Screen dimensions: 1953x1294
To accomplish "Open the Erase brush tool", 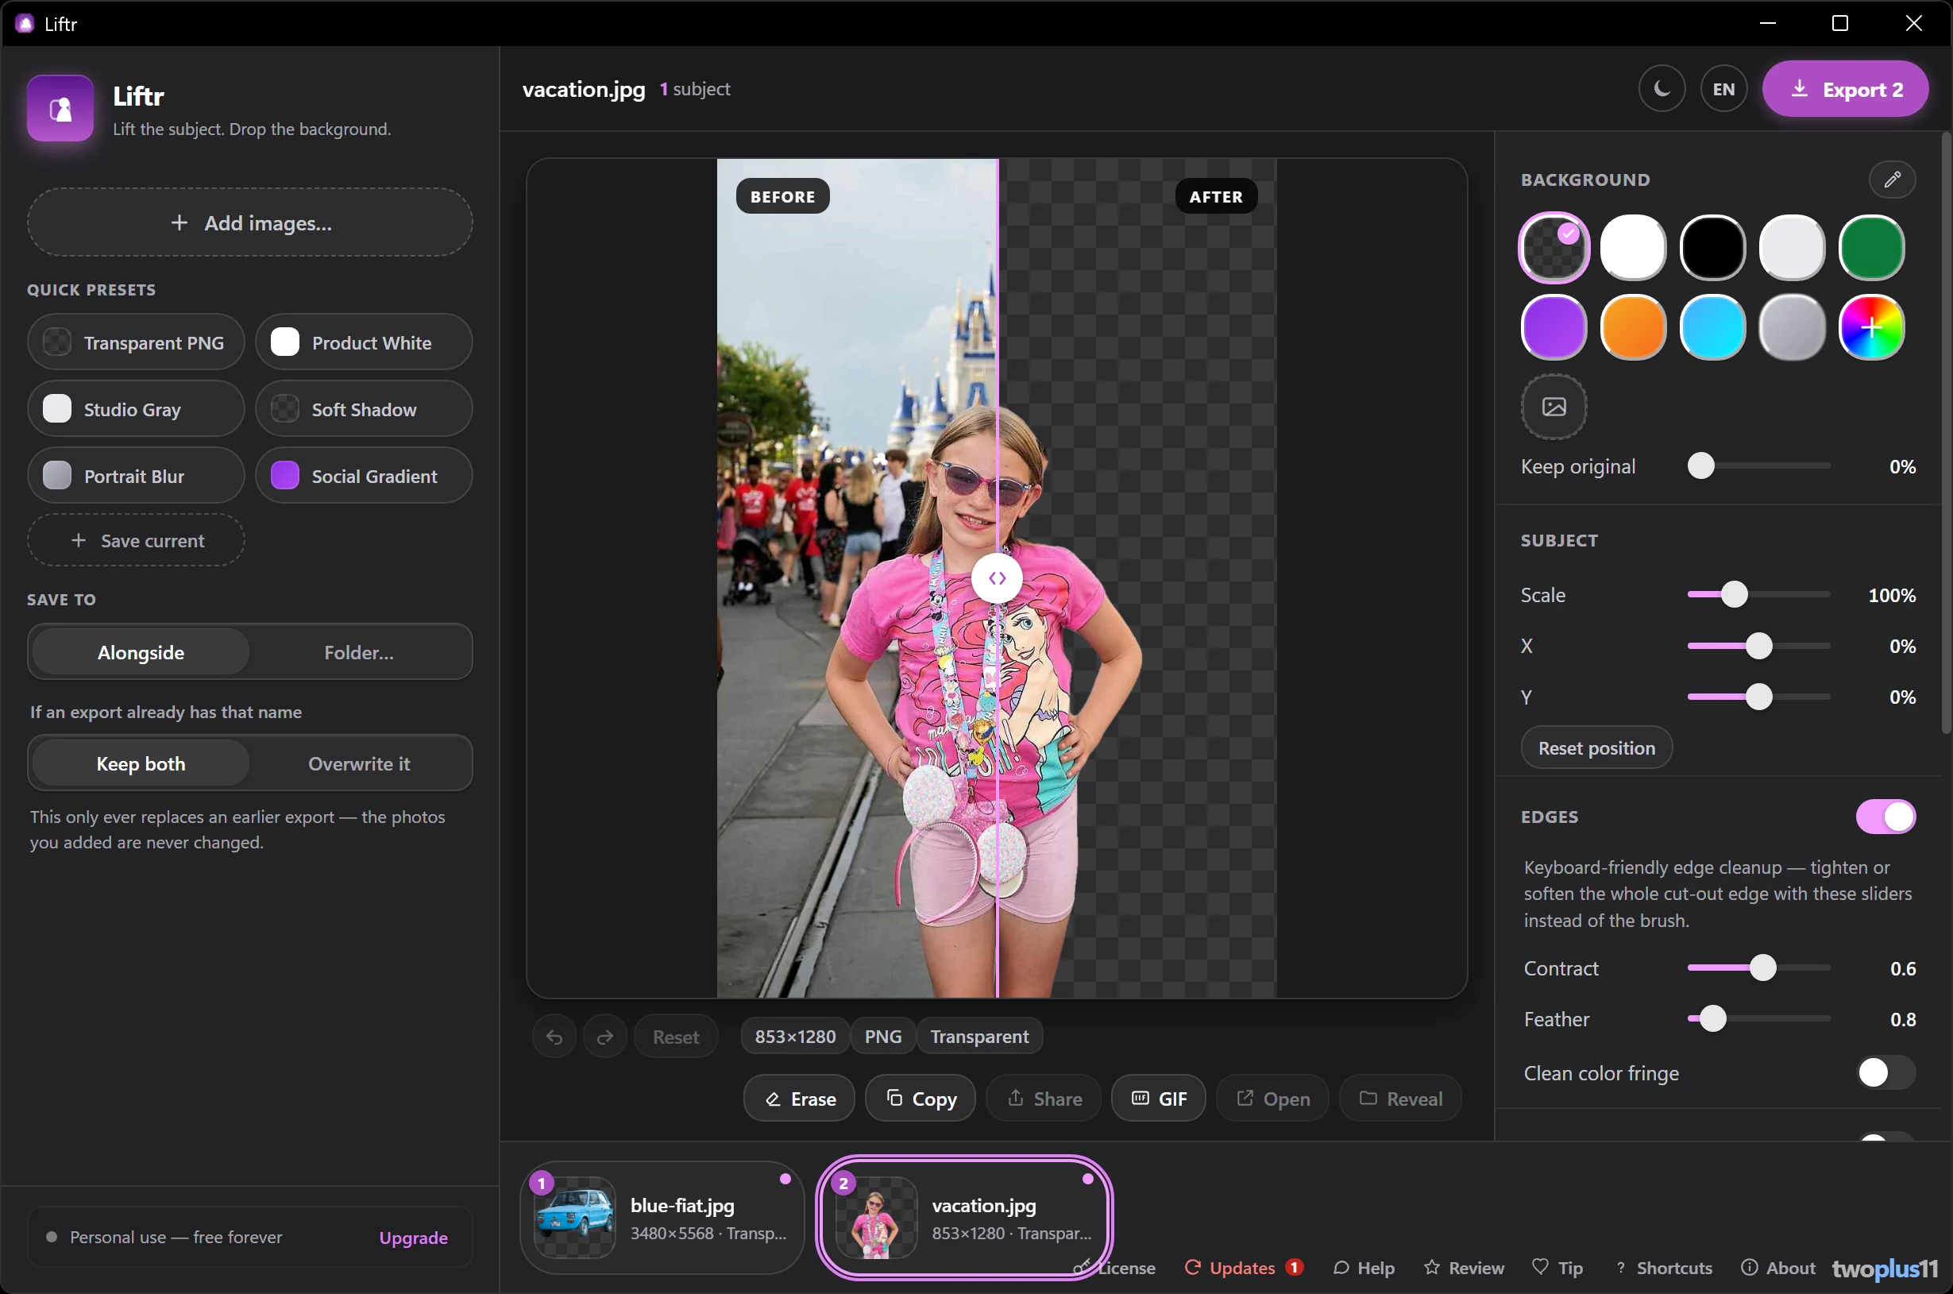I will pos(799,1099).
